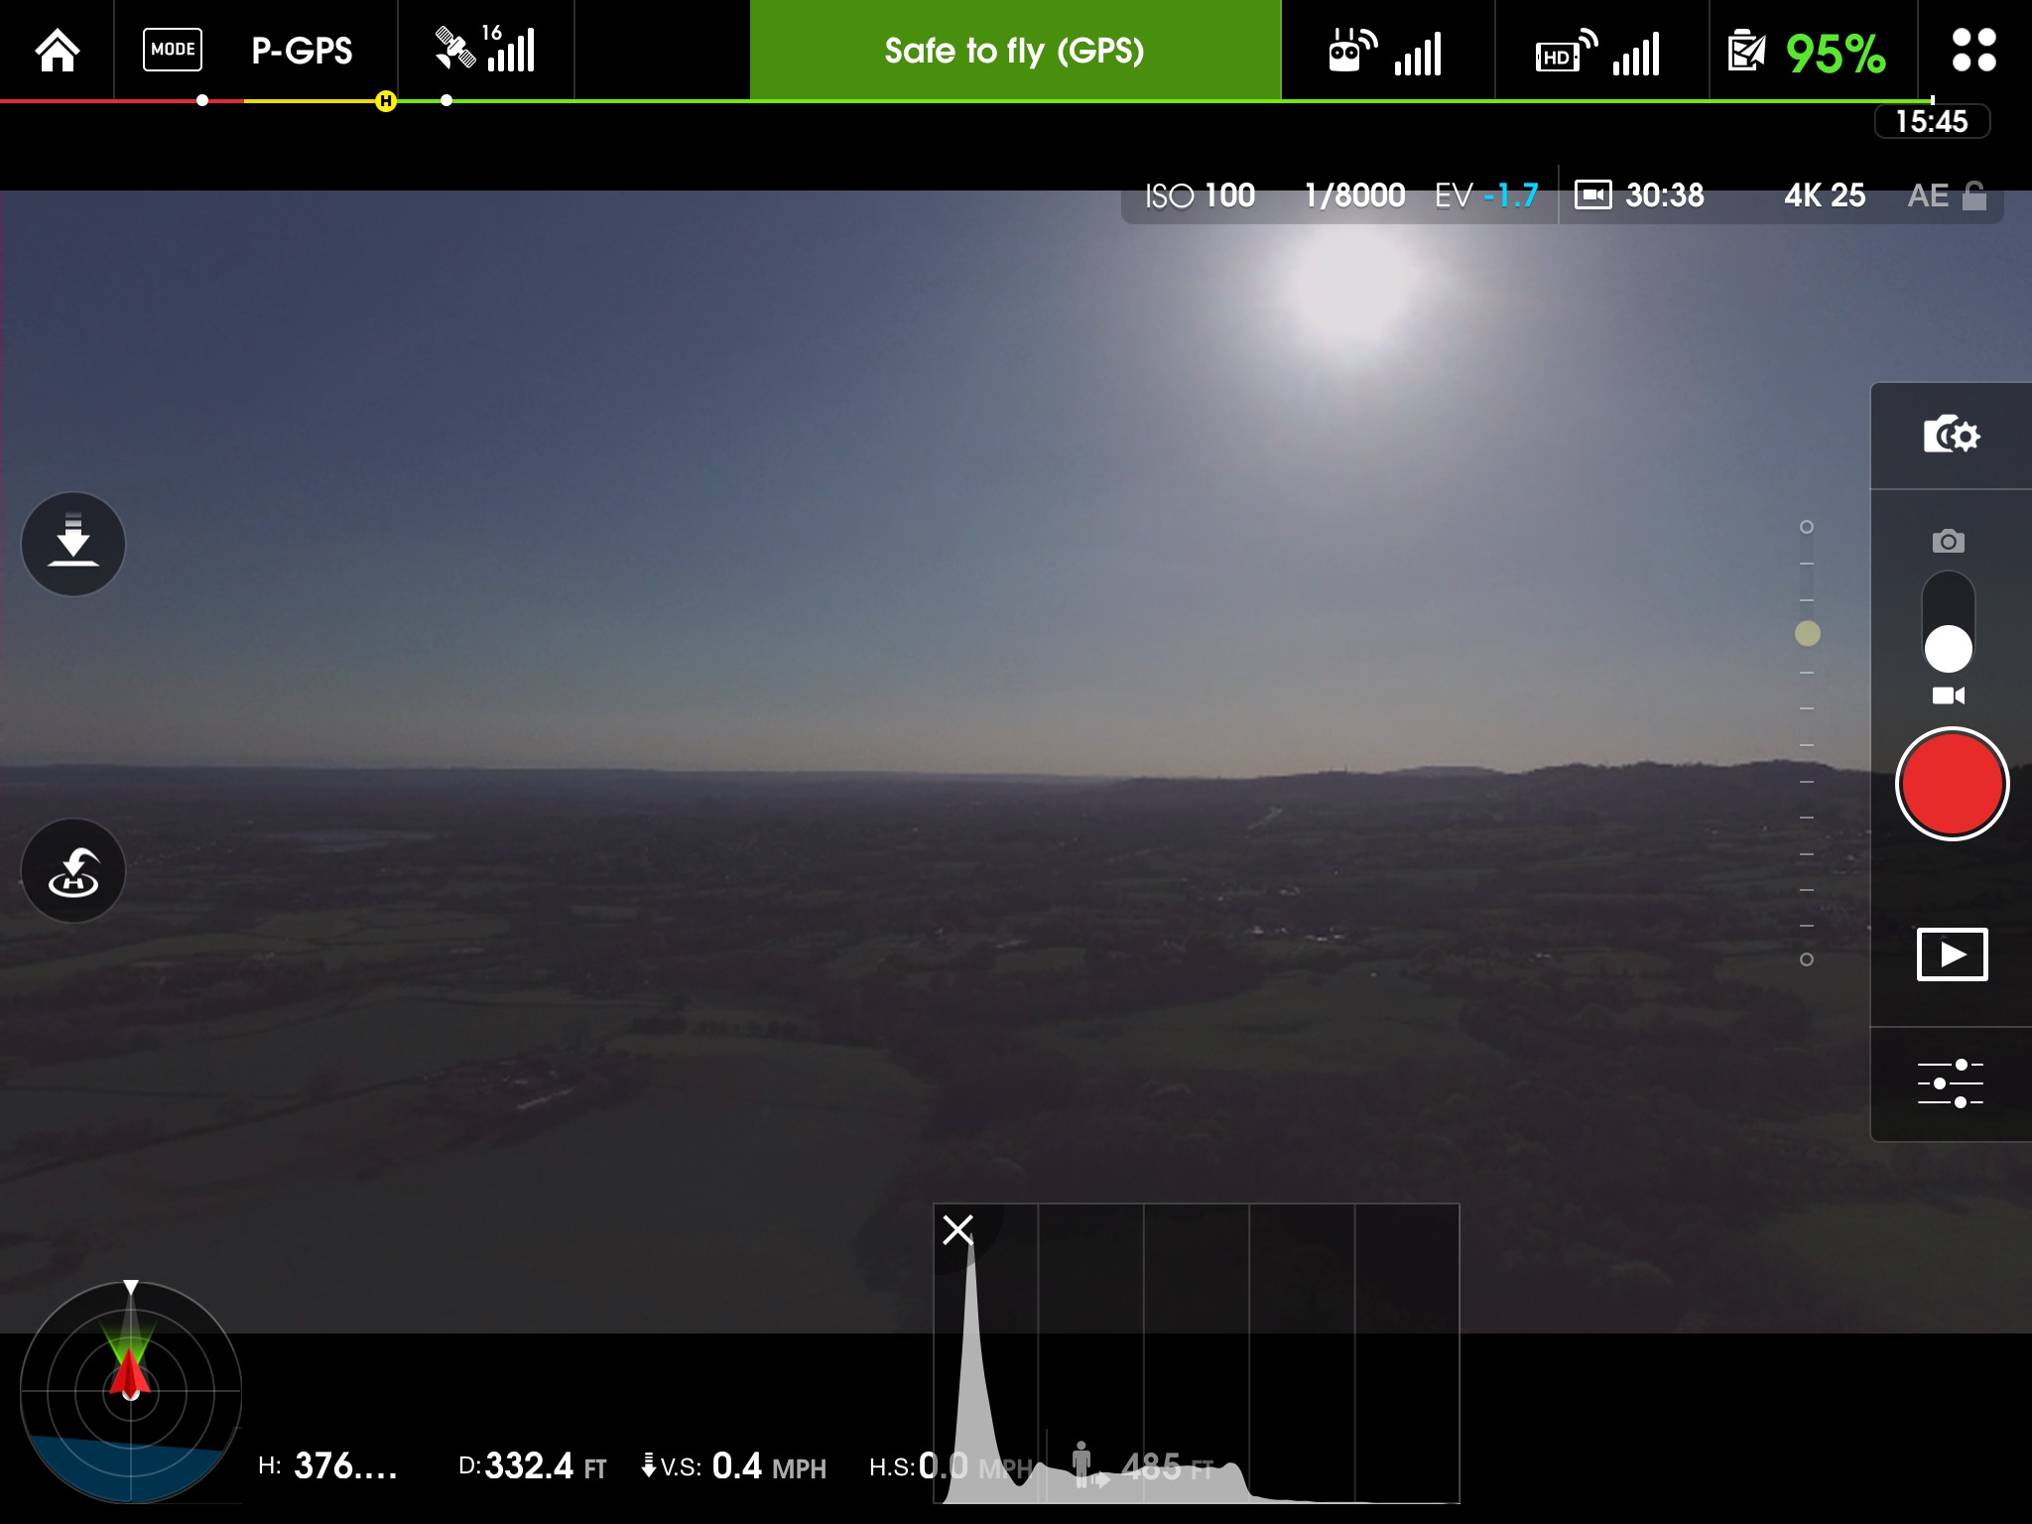Tap the yellow H home point marker
This screenshot has width=2032, height=1524.
386,100
